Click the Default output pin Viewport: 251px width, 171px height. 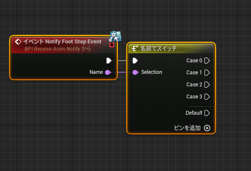(207, 113)
